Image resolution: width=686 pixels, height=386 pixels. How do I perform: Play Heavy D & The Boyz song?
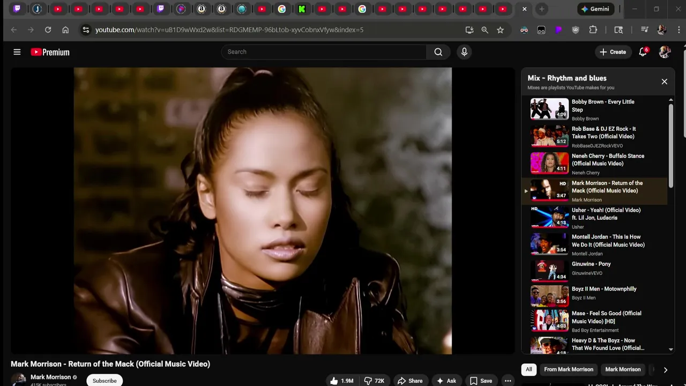click(595, 345)
